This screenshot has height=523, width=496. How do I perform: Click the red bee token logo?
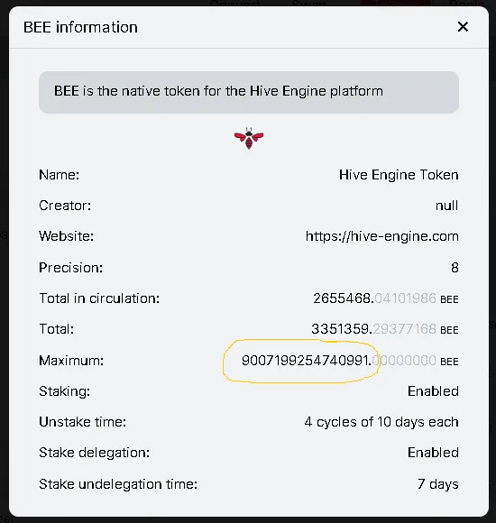pos(249,138)
